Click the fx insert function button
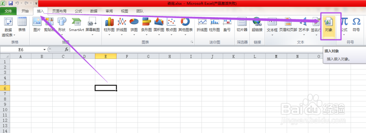Image resolution: width=366 pixels, height=133 pixels. click(67, 49)
